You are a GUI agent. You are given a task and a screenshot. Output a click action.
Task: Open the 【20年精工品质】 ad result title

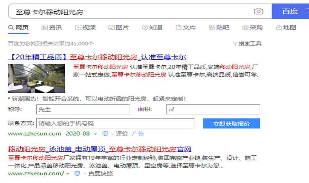(x=97, y=57)
